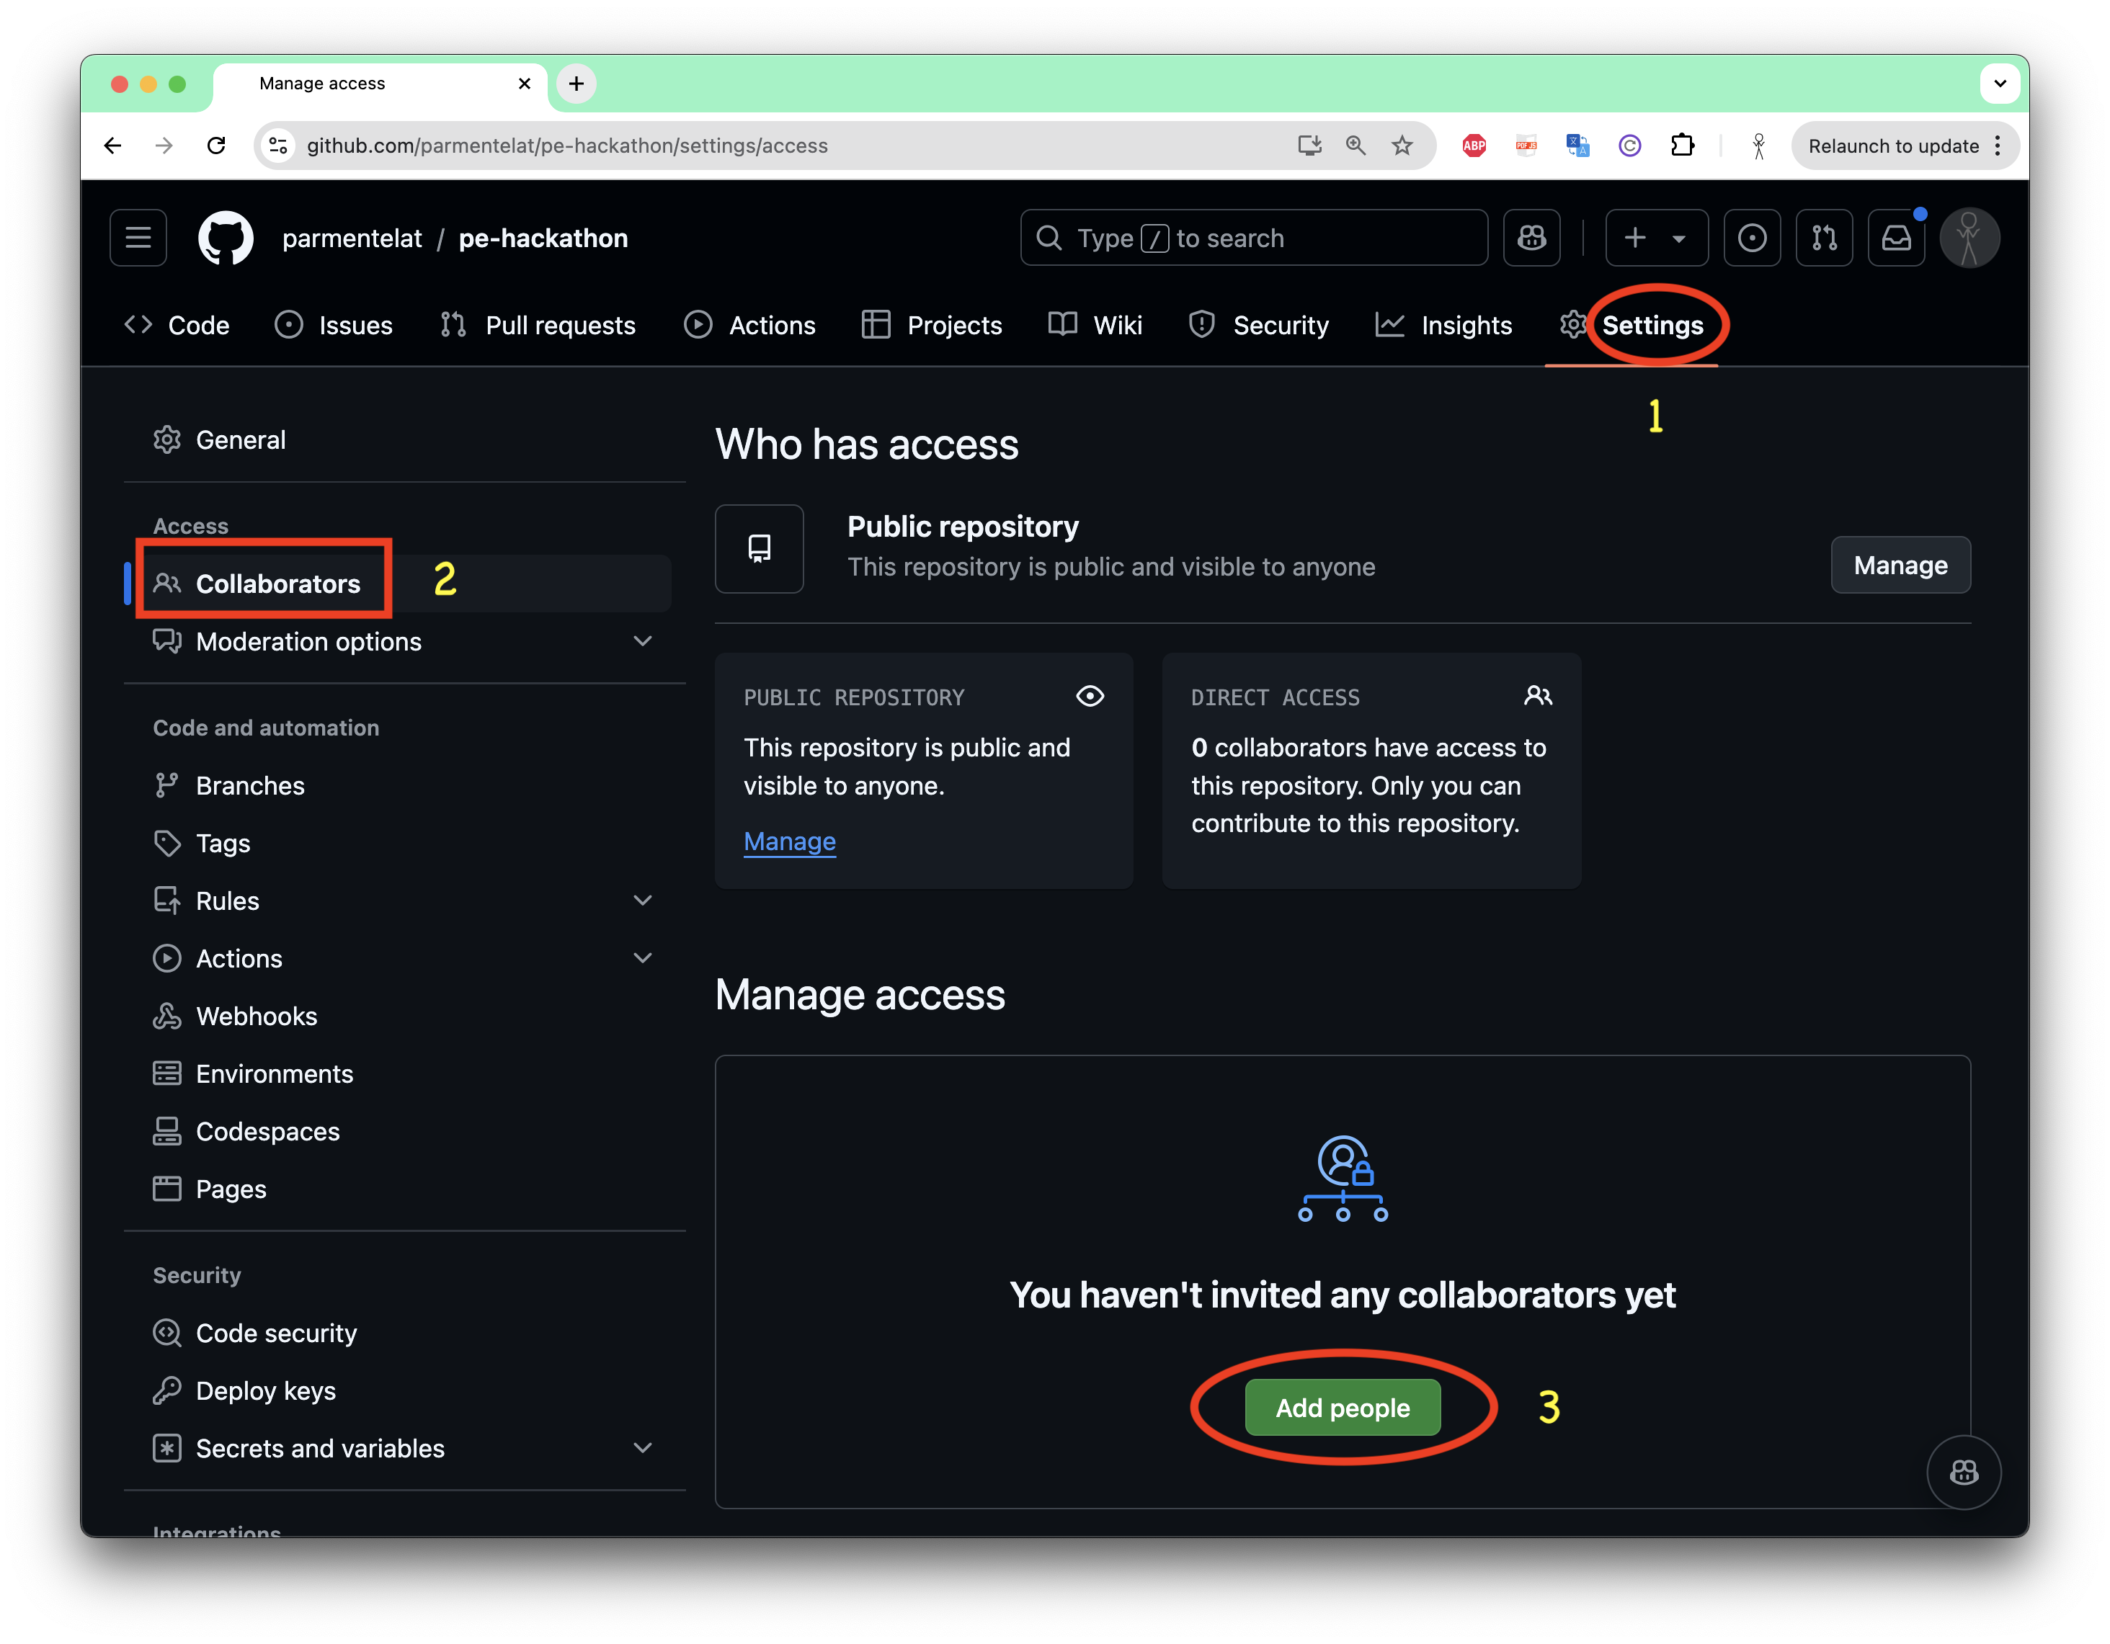The width and height of the screenshot is (2110, 1644).
Task: Click the floating Copilot button bottom-right
Action: (x=1962, y=1471)
